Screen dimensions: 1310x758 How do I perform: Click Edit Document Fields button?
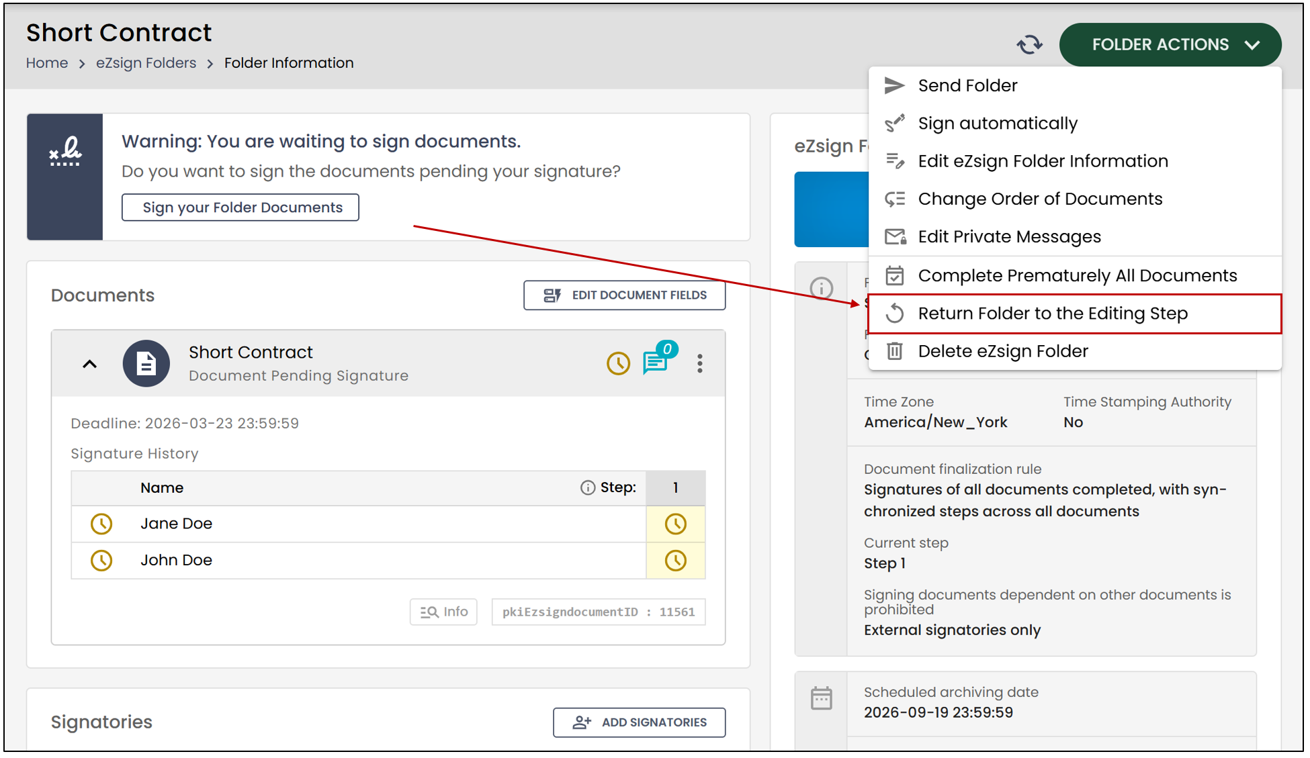624,295
